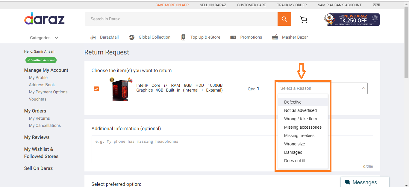Pick Wrong / fake item option

(x=300, y=119)
